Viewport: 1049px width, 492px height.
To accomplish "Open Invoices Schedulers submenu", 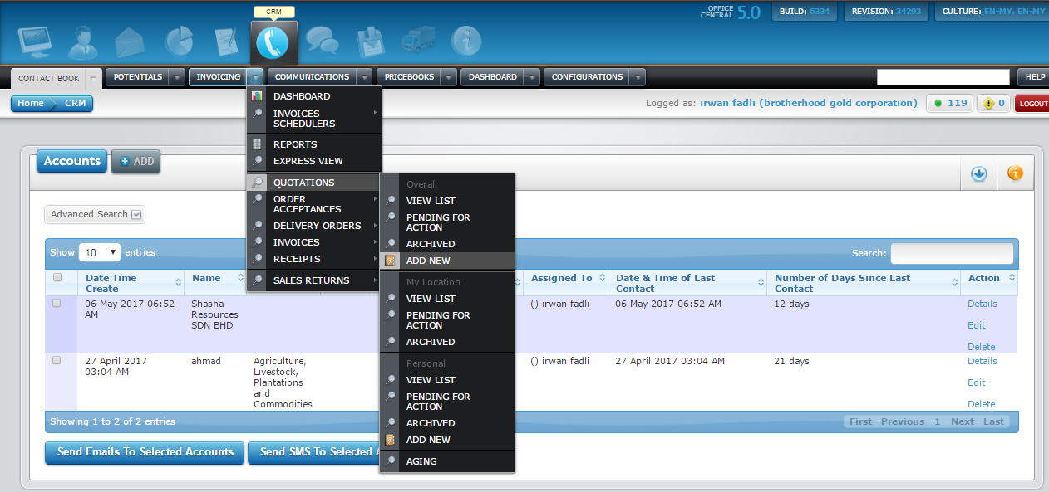I will pos(314,119).
